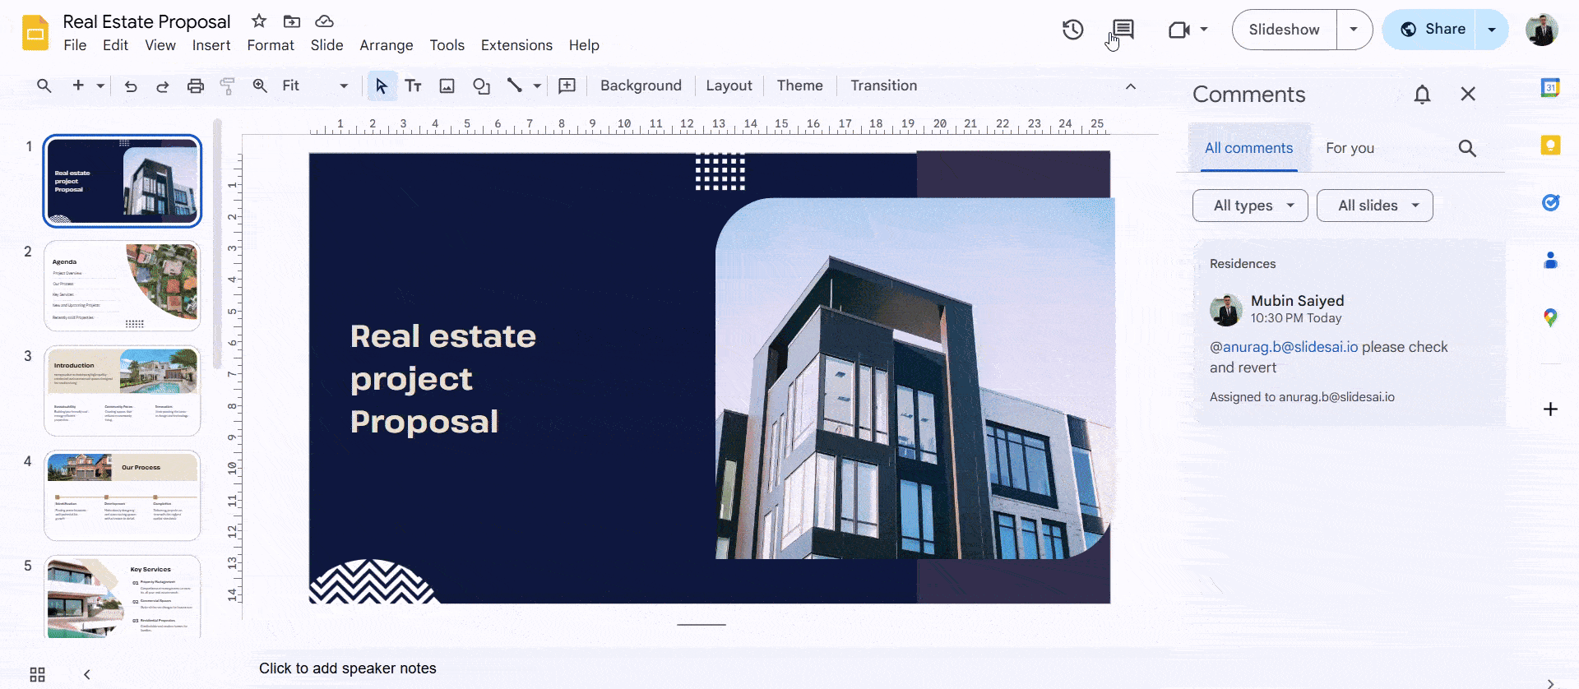Open Google Keep in side panel
This screenshot has width=1579, height=689.
(1550, 146)
